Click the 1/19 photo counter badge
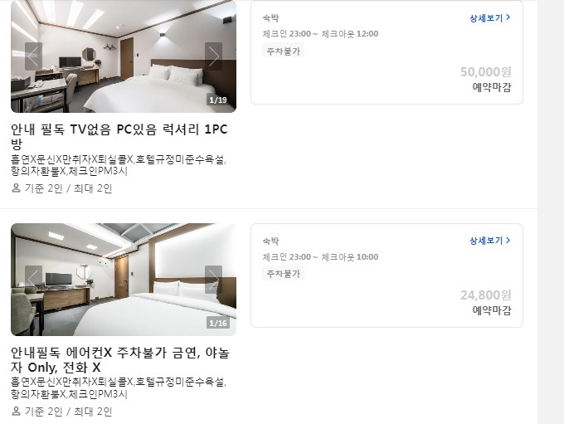The height and width of the screenshot is (424, 564). (218, 100)
